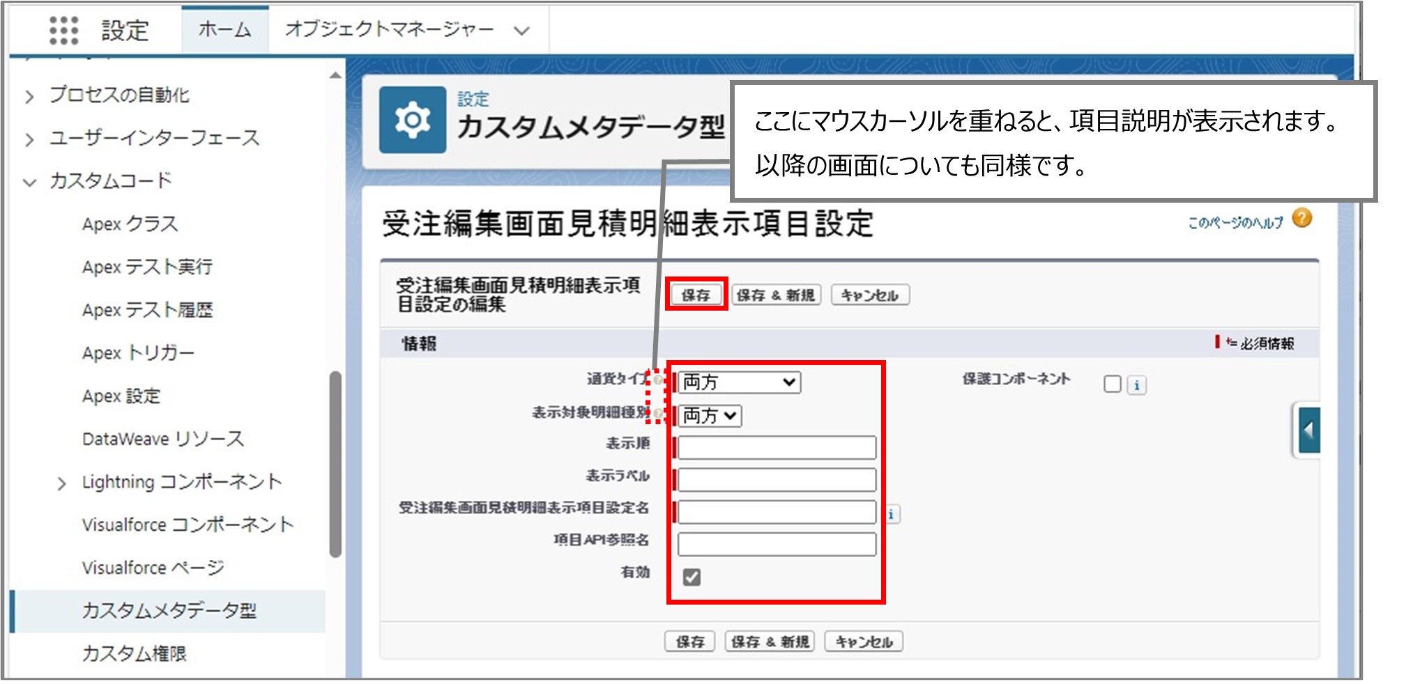
Task: Click the 表示ラベル input field
Action: (777, 479)
